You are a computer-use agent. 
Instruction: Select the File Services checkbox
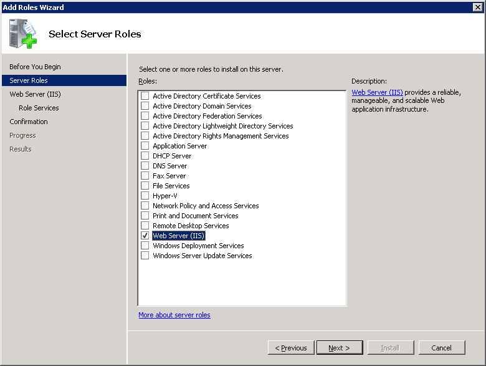pos(145,186)
